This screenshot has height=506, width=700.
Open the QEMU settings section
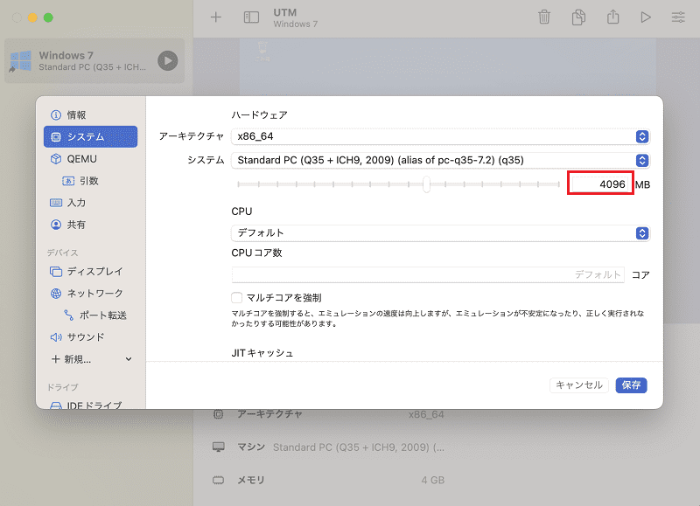91,159
